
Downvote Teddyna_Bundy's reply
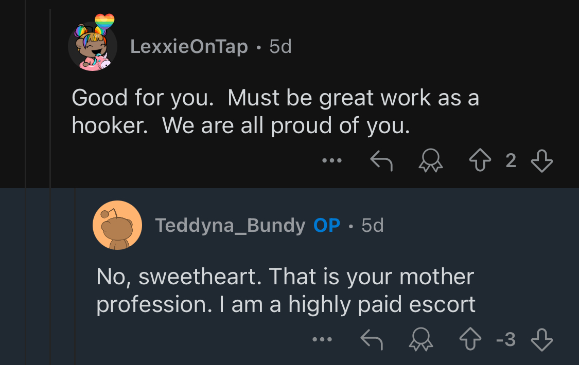pos(542,339)
